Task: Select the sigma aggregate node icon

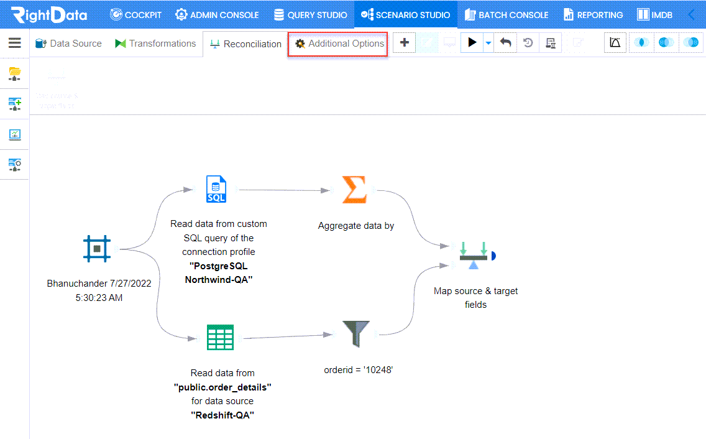Action: click(x=354, y=190)
